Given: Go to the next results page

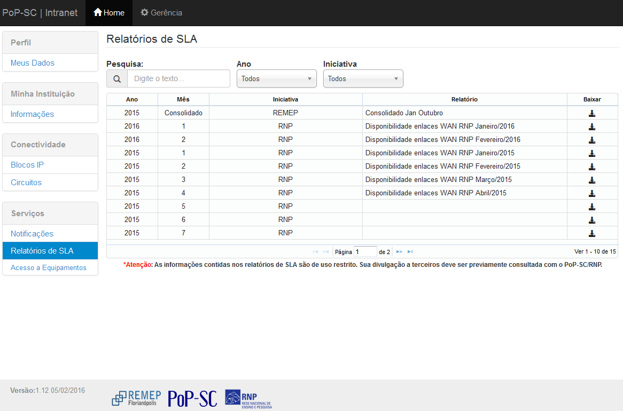Looking at the screenshot, I should pos(399,251).
